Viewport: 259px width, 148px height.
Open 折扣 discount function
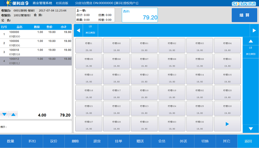coord(32,141)
